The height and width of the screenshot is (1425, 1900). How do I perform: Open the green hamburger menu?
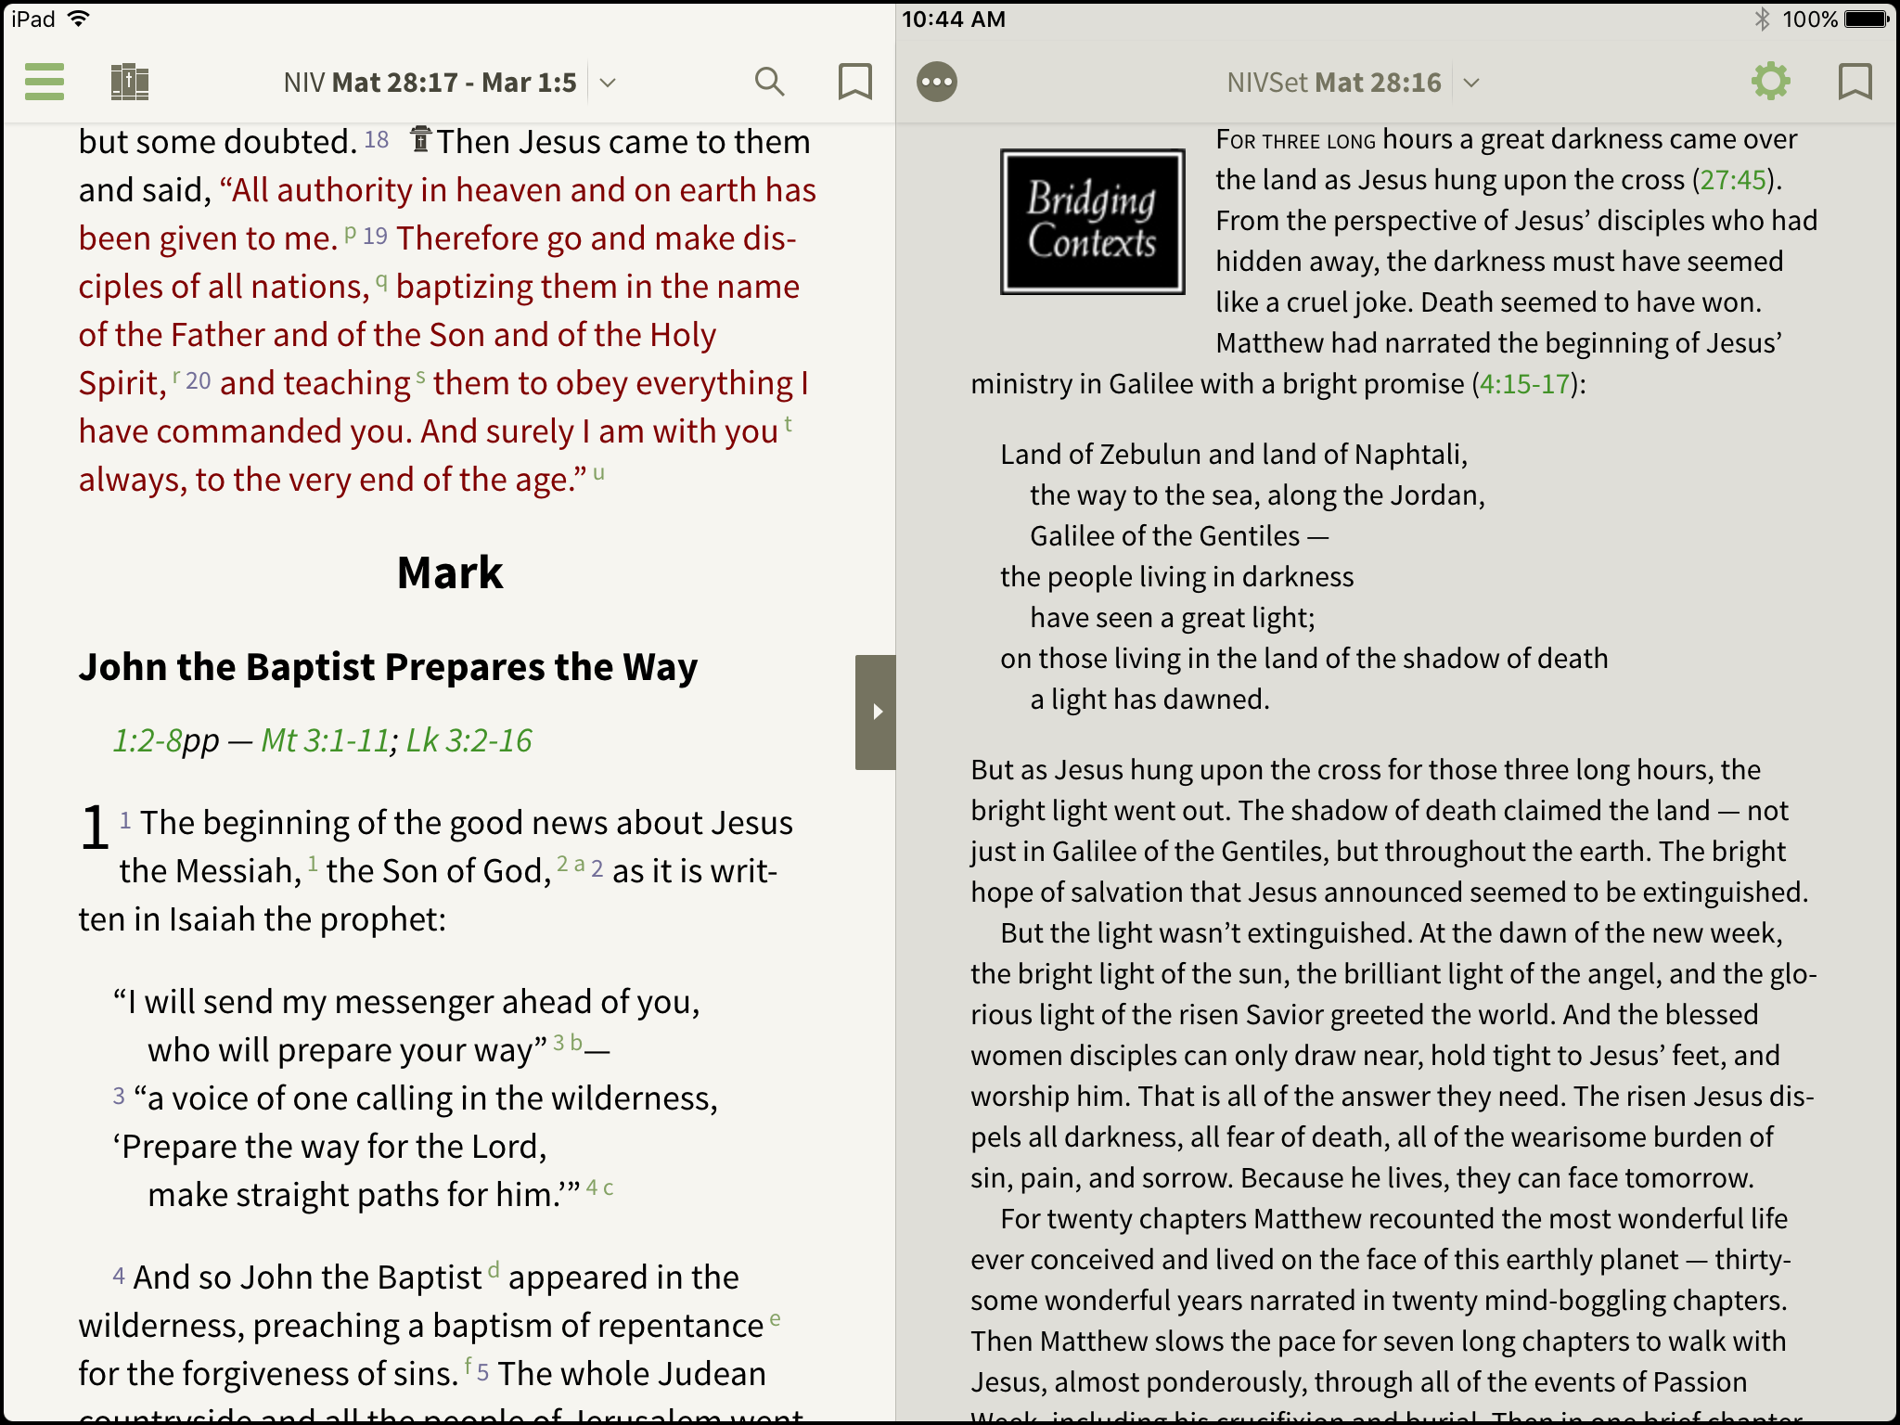point(44,82)
